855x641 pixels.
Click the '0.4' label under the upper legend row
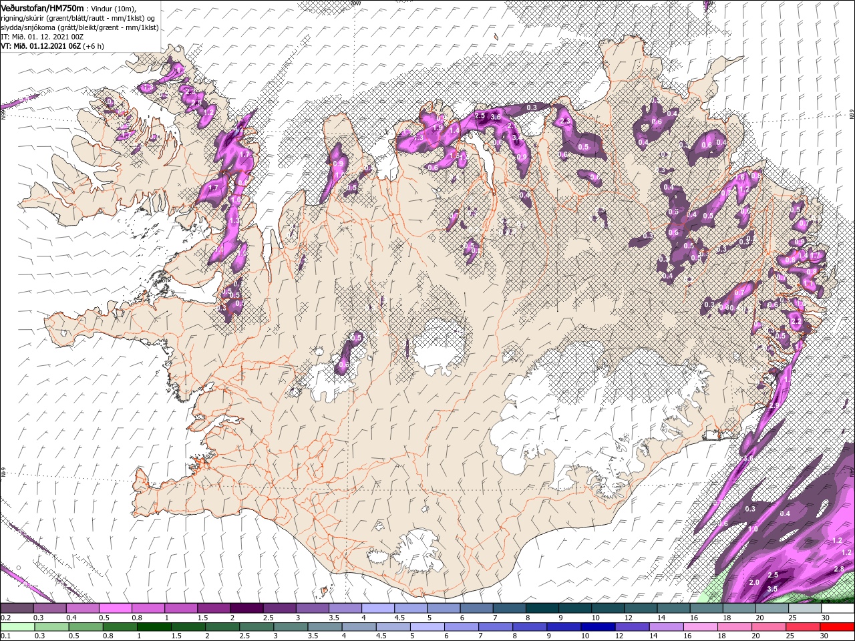(x=71, y=618)
